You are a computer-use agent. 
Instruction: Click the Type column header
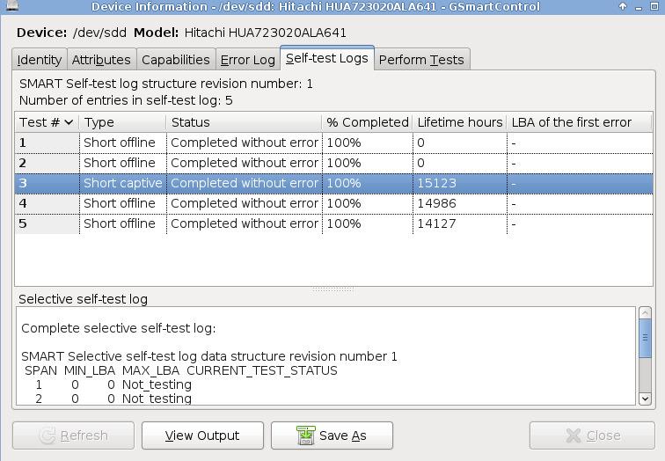(123, 122)
